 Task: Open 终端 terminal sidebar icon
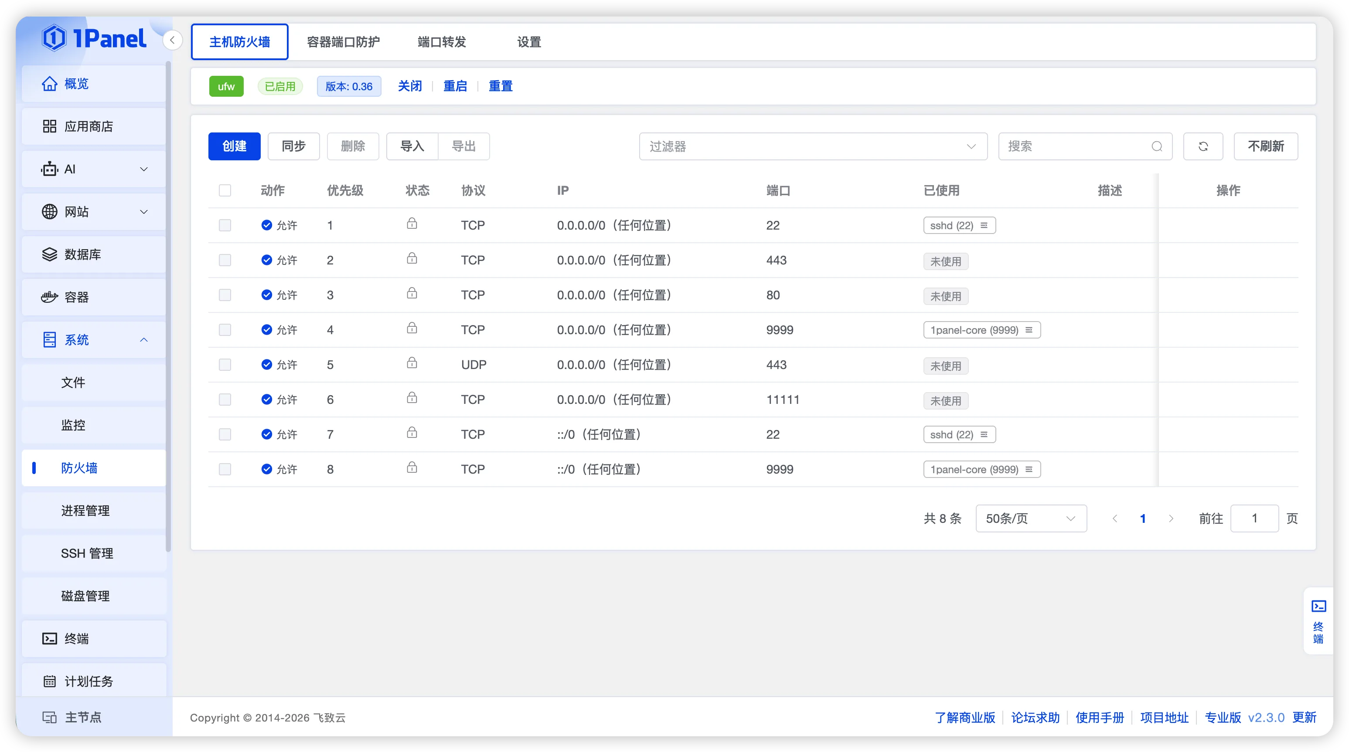(49, 638)
